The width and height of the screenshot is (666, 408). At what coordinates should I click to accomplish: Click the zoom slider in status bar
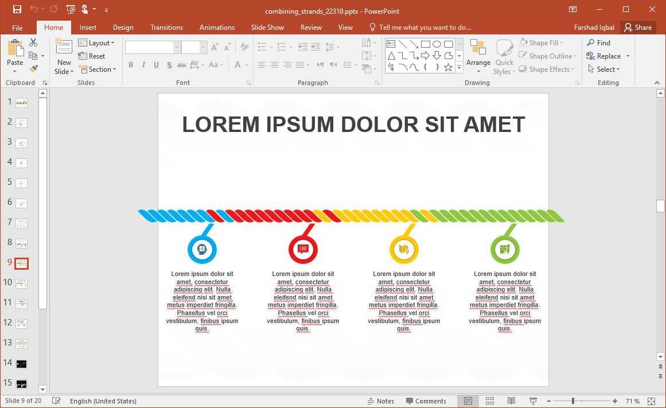[x=572, y=401]
